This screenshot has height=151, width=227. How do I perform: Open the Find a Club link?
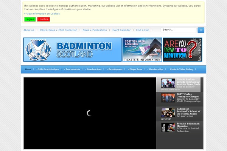point(143,30)
